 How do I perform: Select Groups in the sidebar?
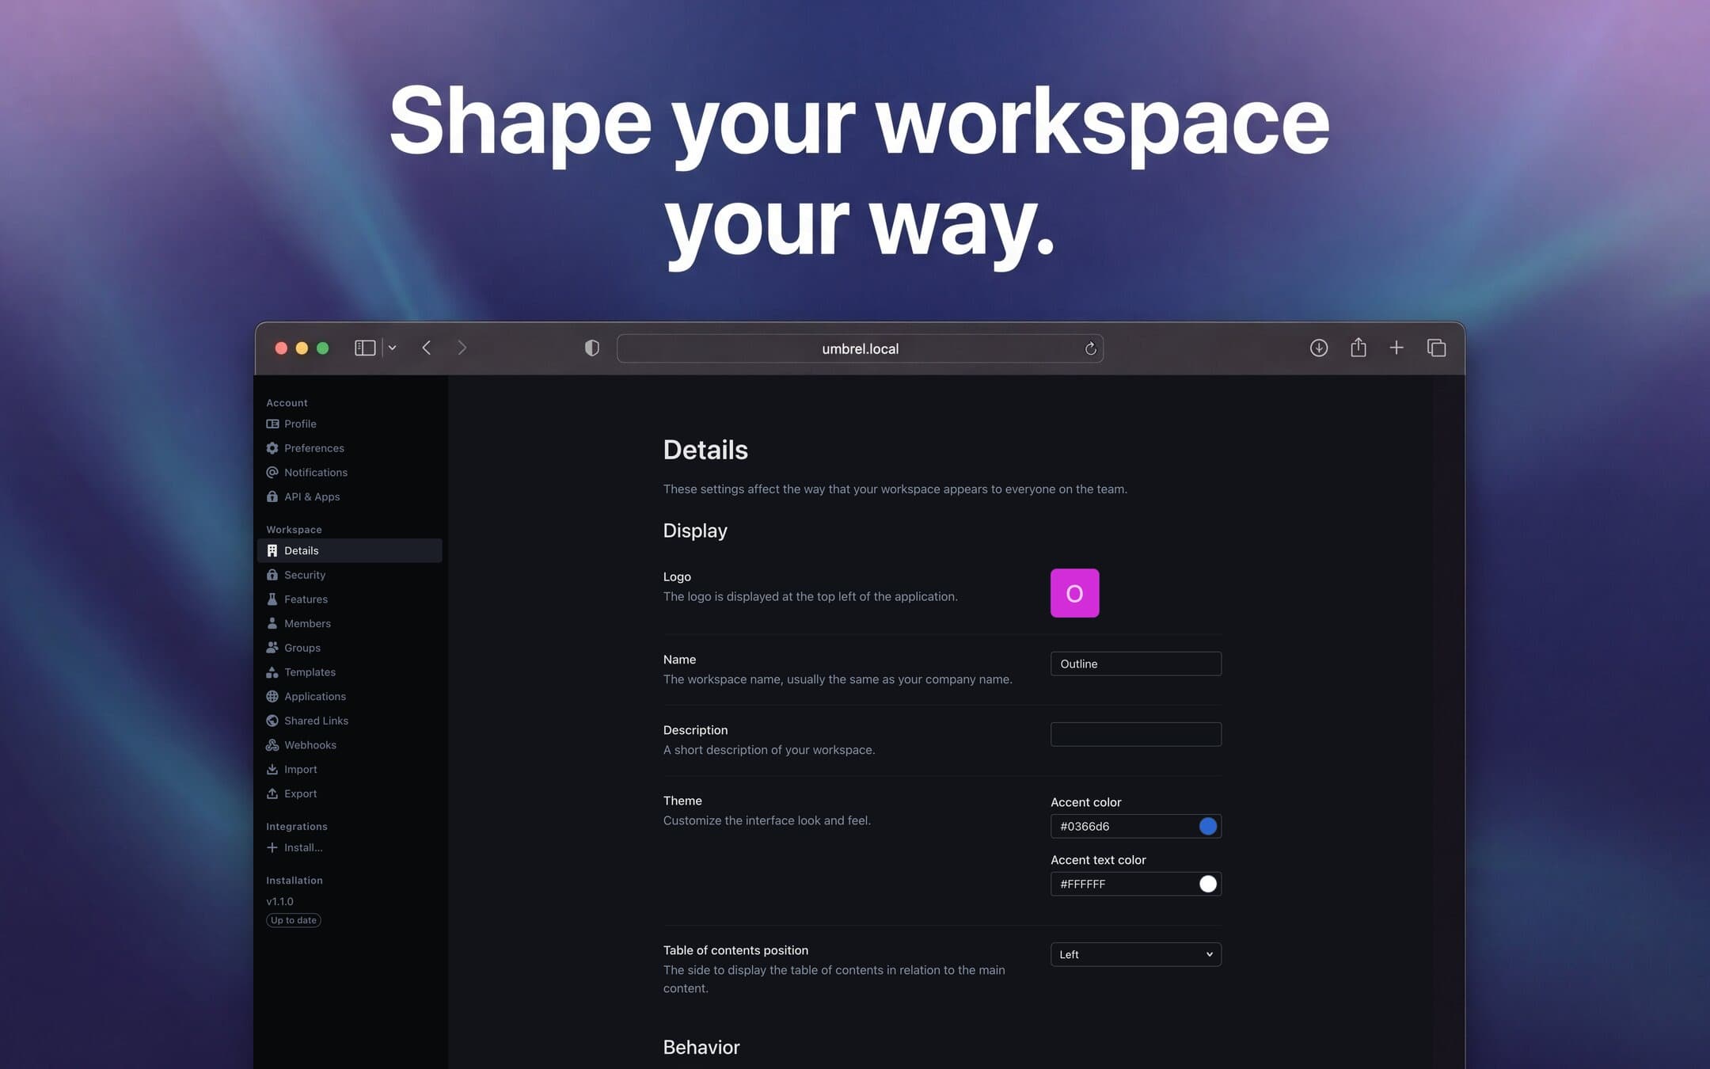point(303,648)
